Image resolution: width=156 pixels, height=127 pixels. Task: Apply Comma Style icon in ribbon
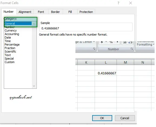click(117, 42)
